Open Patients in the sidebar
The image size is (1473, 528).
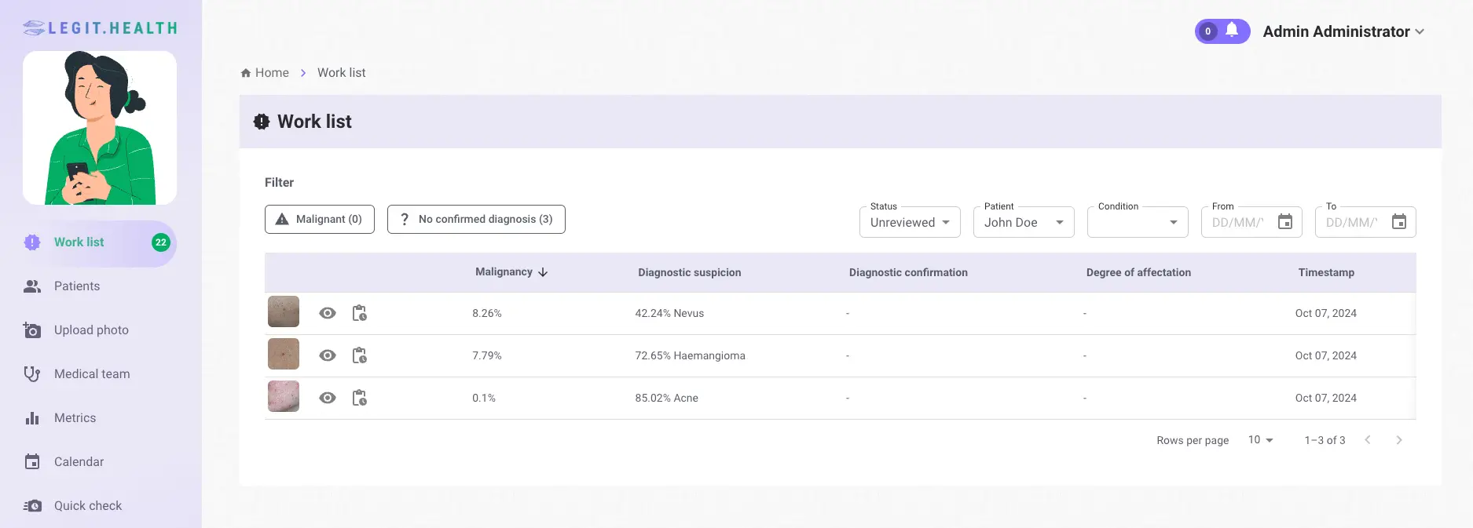click(77, 286)
